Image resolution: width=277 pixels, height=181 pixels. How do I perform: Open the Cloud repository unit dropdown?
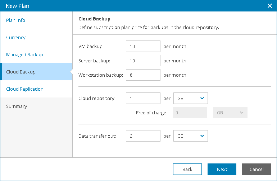(191, 98)
